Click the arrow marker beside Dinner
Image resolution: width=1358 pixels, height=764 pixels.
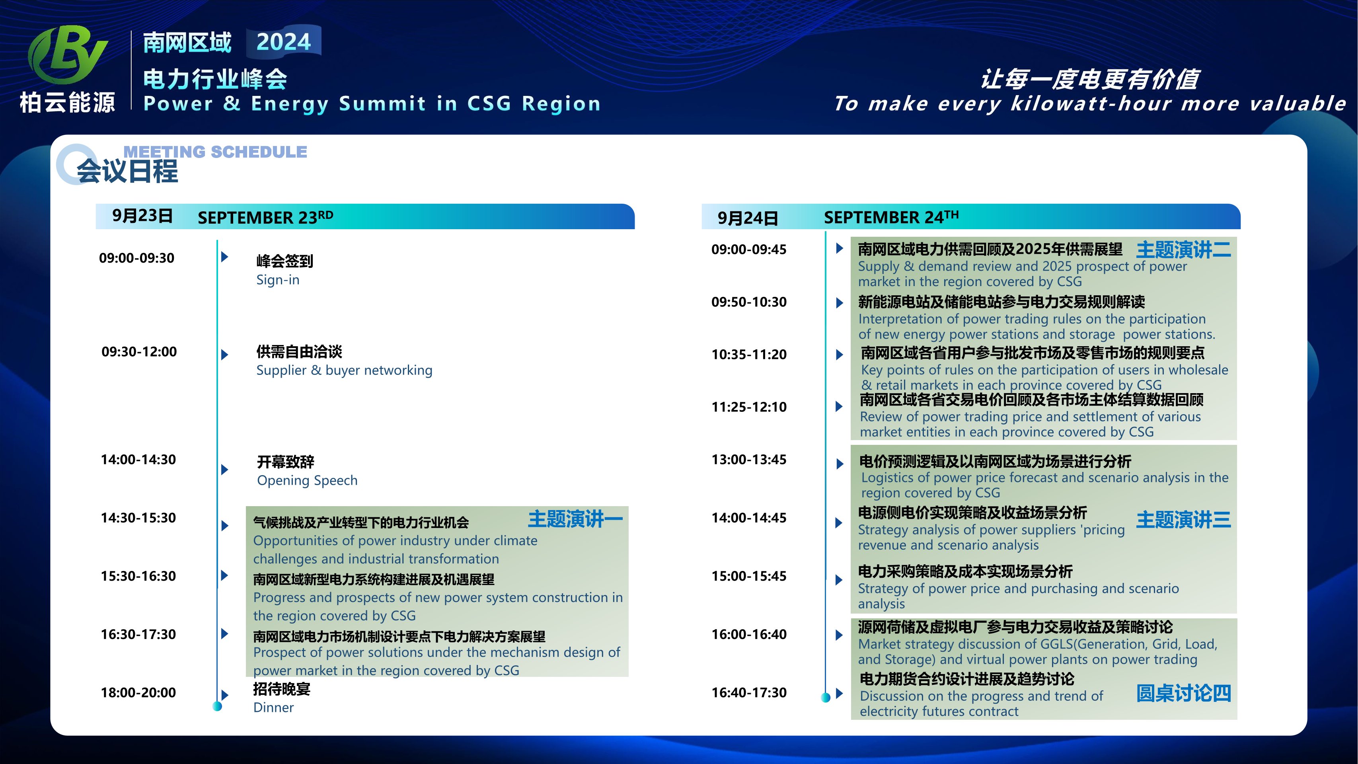click(224, 695)
